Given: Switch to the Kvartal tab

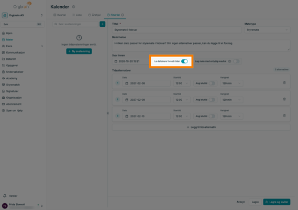Looking at the screenshot, I should pyautogui.click(x=60, y=15).
